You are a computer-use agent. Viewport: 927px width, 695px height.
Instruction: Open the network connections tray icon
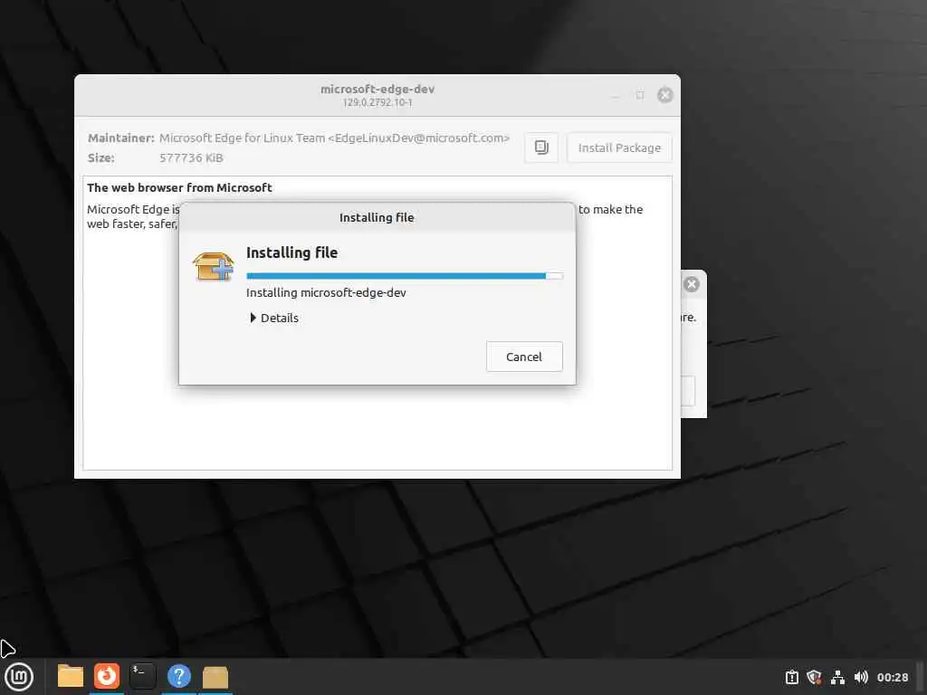[x=837, y=677]
